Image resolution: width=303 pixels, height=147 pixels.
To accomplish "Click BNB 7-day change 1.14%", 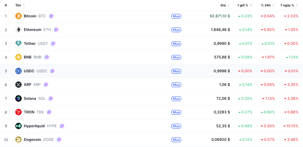I will click(x=292, y=57).
